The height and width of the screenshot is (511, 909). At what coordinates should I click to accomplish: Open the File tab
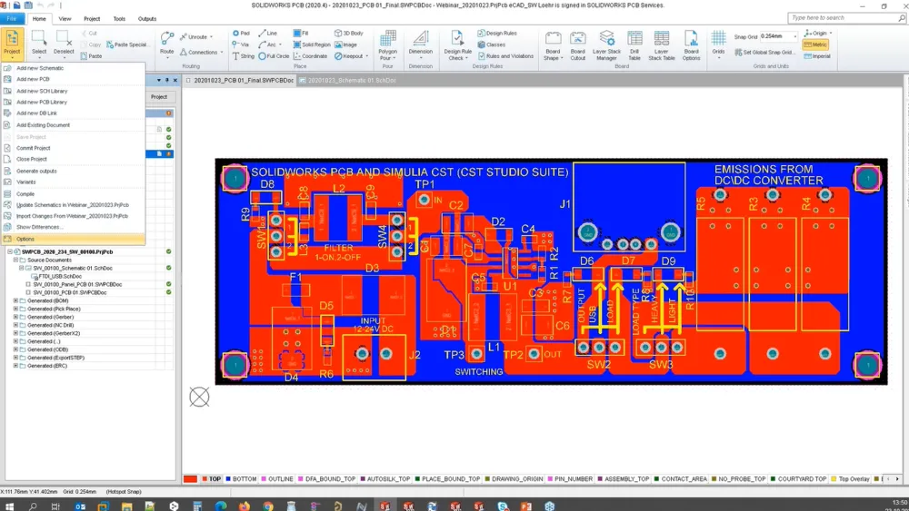coord(12,18)
